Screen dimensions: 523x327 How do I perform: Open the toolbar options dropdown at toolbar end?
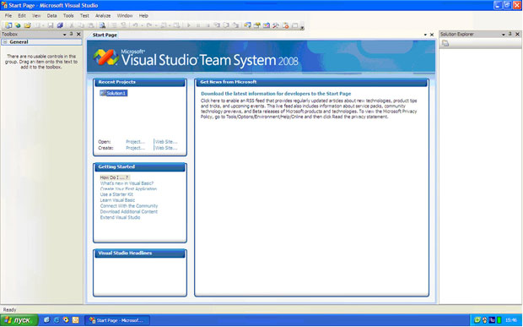pos(302,27)
